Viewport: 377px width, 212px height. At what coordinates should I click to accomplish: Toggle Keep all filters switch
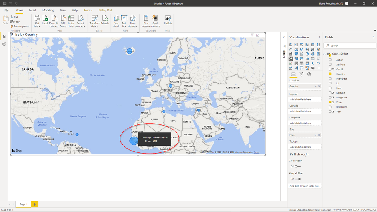(298, 179)
